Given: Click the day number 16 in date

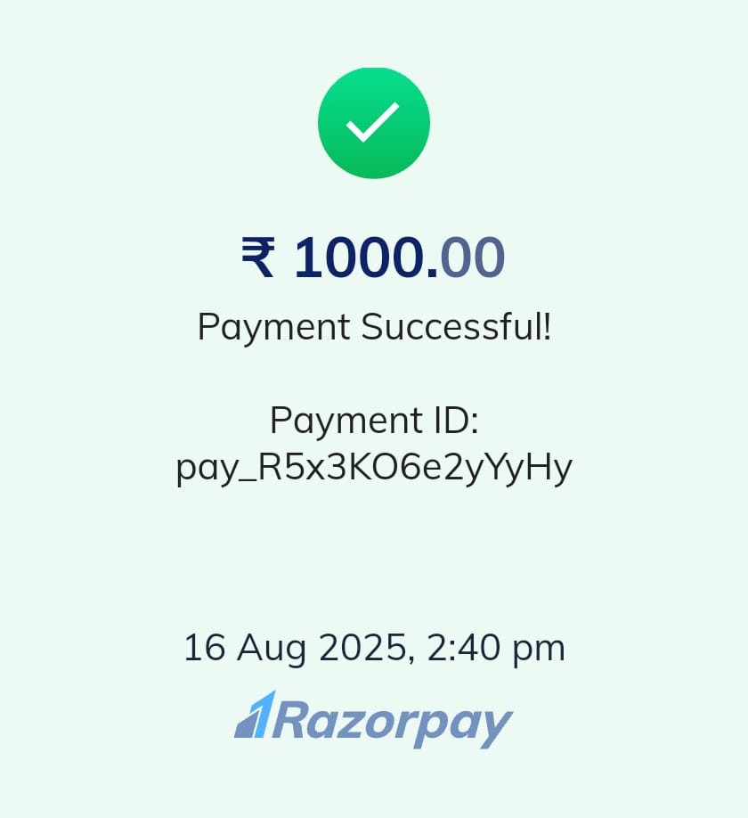Looking at the screenshot, I should [205, 648].
